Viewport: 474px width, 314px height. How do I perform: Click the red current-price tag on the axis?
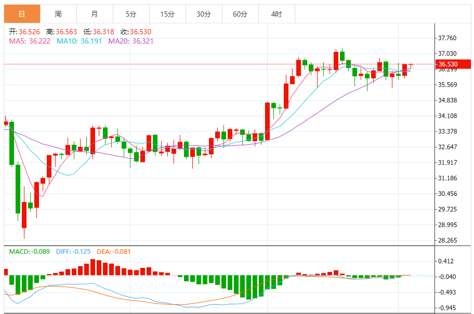point(453,64)
